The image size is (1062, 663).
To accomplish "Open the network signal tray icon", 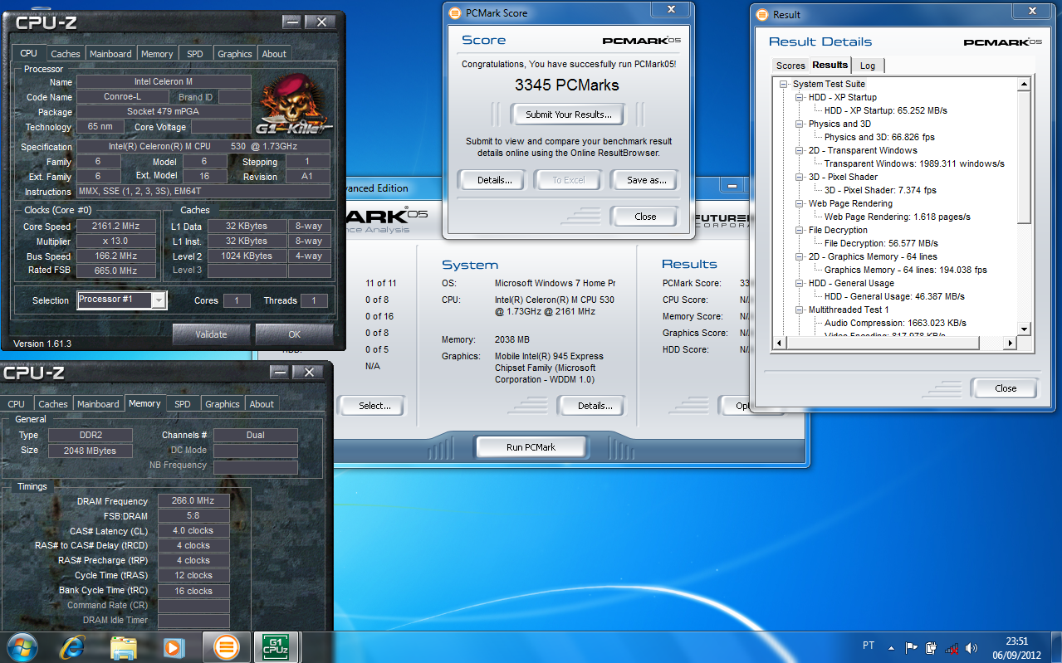I will coord(952,647).
